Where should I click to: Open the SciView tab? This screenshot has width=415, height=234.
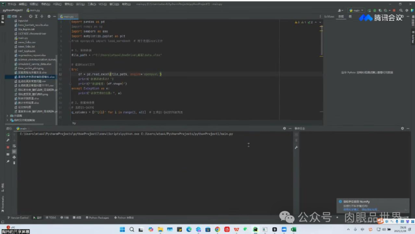pyautogui.click(x=329, y=16)
